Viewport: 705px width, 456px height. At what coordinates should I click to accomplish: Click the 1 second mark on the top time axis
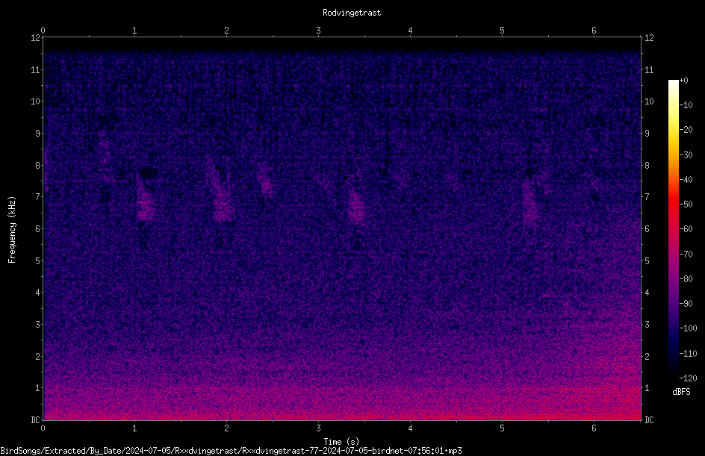(x=134, y=31)
